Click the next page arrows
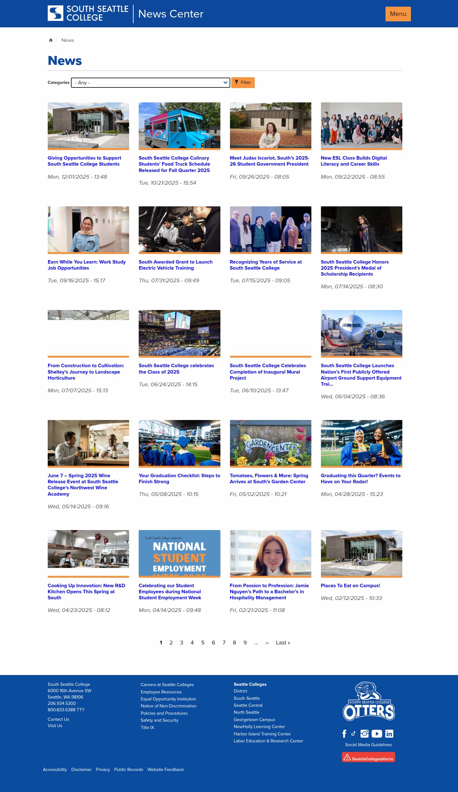Image resolution: width=458 pixels, height=792 pixels. coord(267,643)
